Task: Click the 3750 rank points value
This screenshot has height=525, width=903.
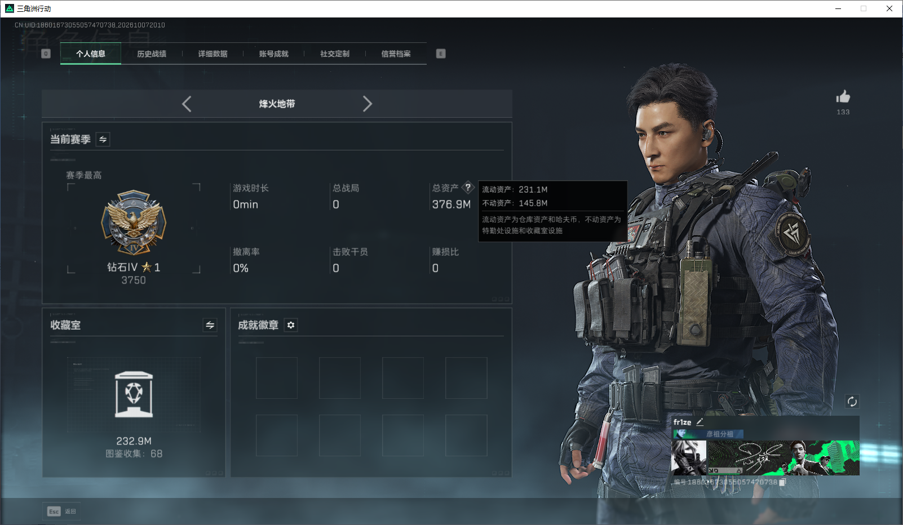Action: pyautogui.click(x=134, y=280)
